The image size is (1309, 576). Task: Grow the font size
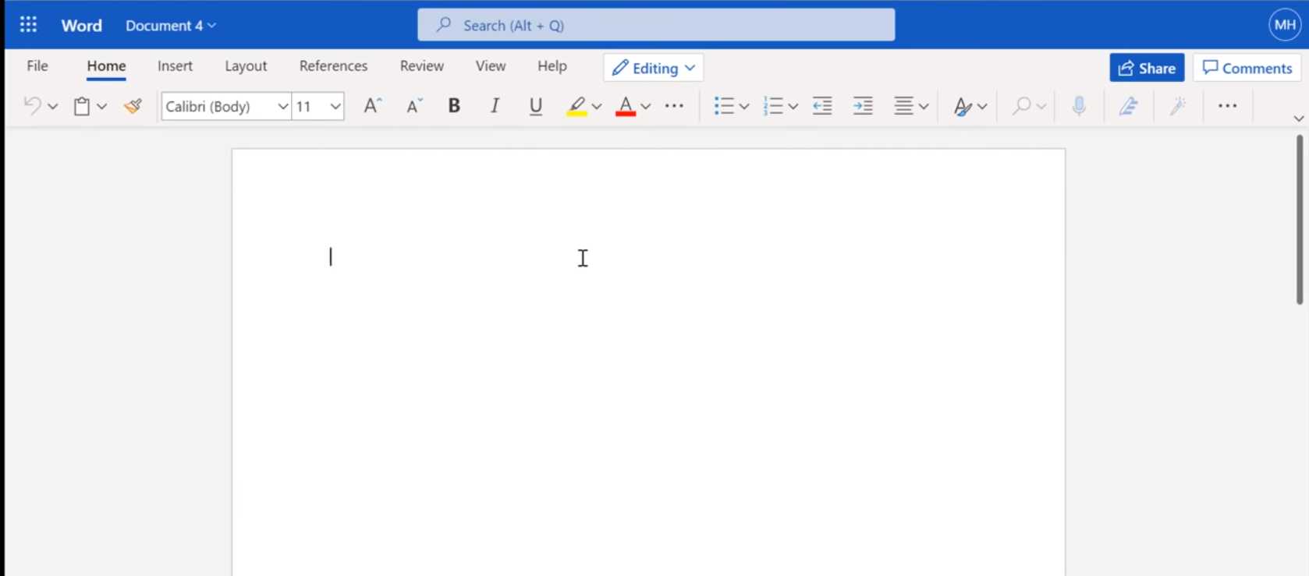[x=373, y=106]
